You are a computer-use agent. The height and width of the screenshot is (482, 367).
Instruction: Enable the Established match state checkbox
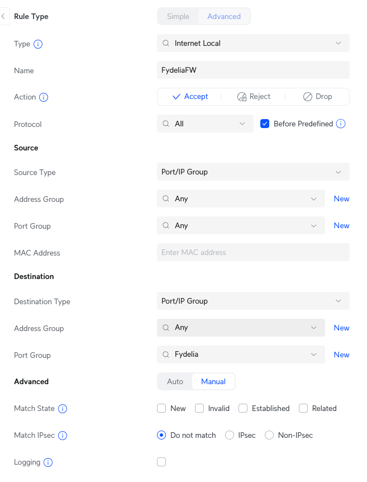pos(243,409)
